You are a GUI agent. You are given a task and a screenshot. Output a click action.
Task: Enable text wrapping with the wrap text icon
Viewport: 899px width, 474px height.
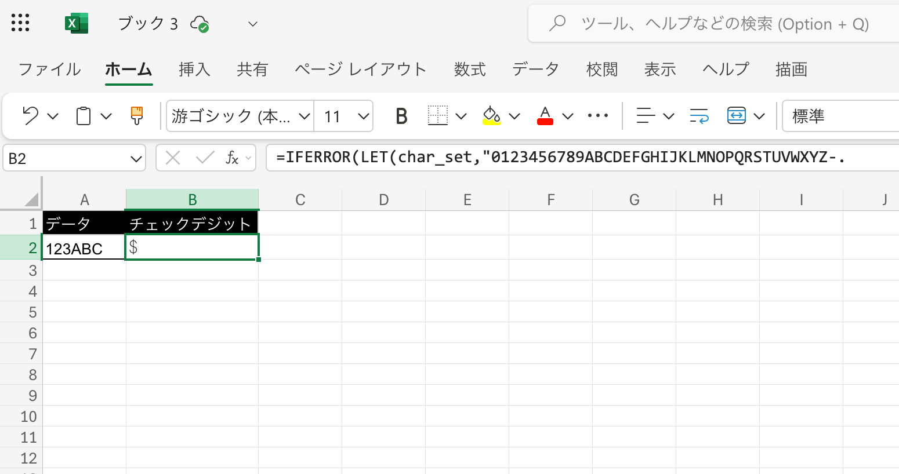click(x=698, y=116)
